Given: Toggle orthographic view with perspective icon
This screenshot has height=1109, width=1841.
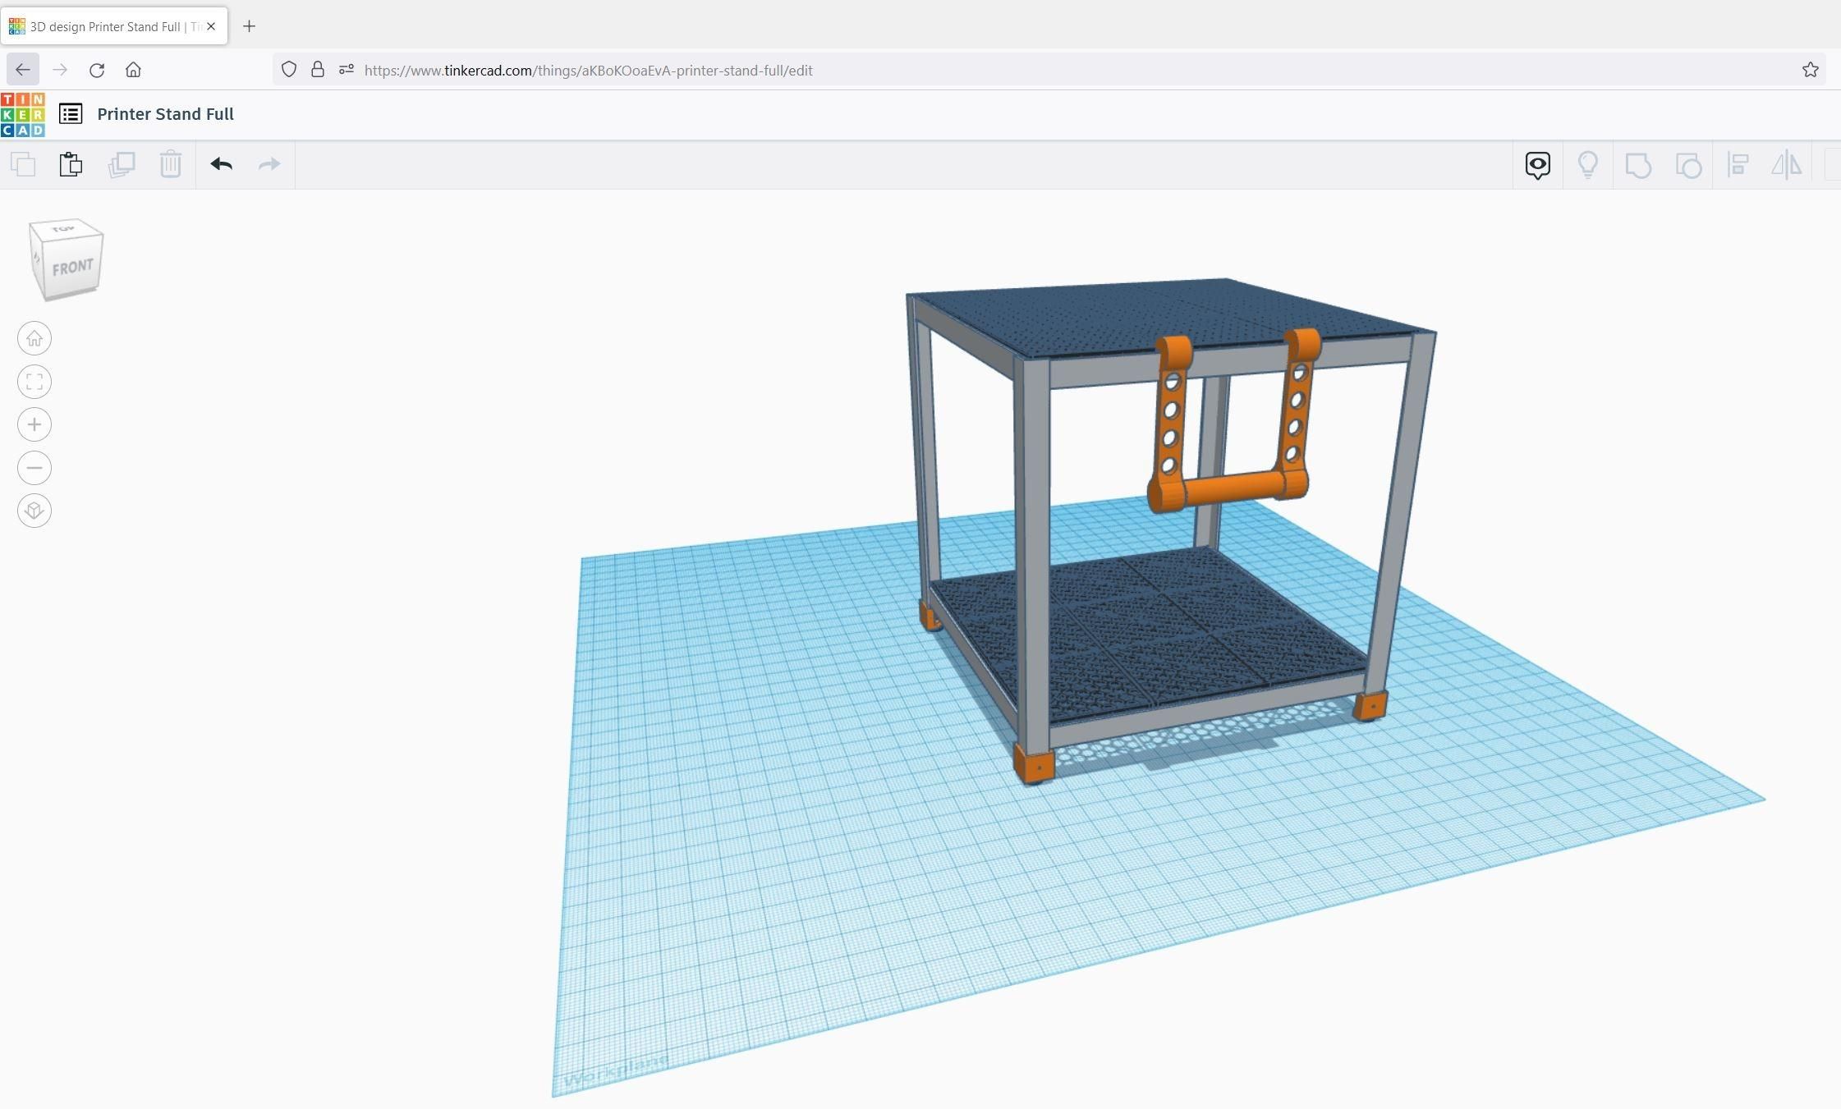Looking at the screenshot, I should pyautogui.click(x=34, y=510).
